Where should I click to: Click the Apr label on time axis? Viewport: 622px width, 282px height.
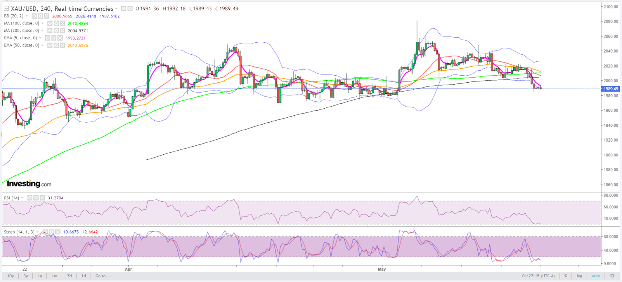tap(128, 269)
